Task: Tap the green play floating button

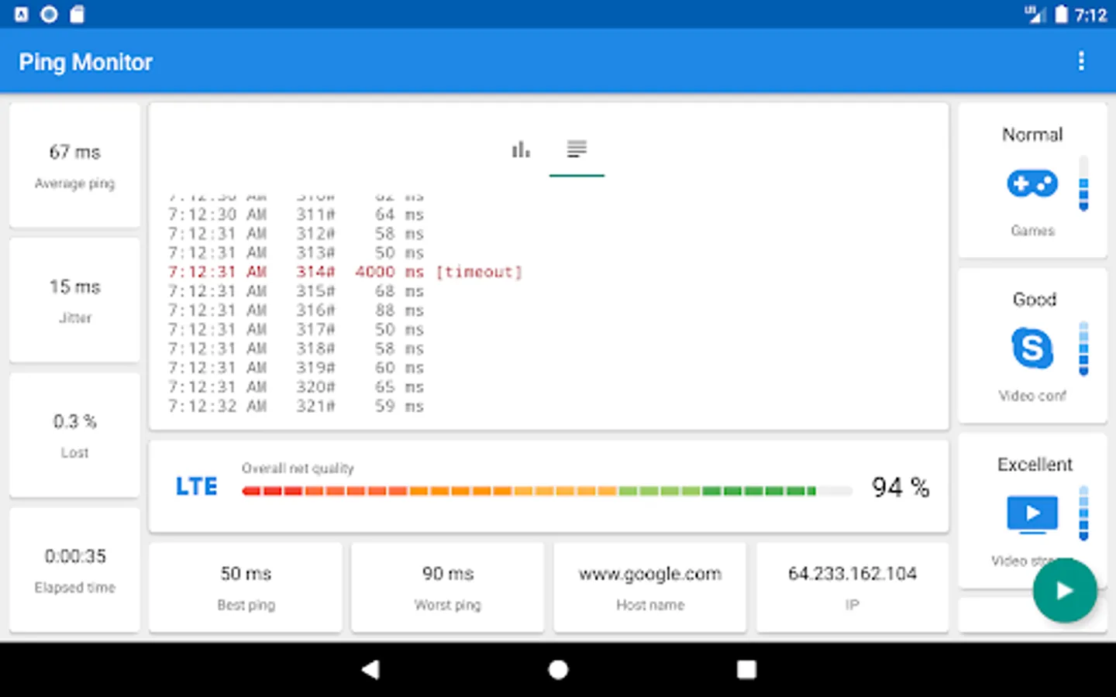Action: [1064, 591]
